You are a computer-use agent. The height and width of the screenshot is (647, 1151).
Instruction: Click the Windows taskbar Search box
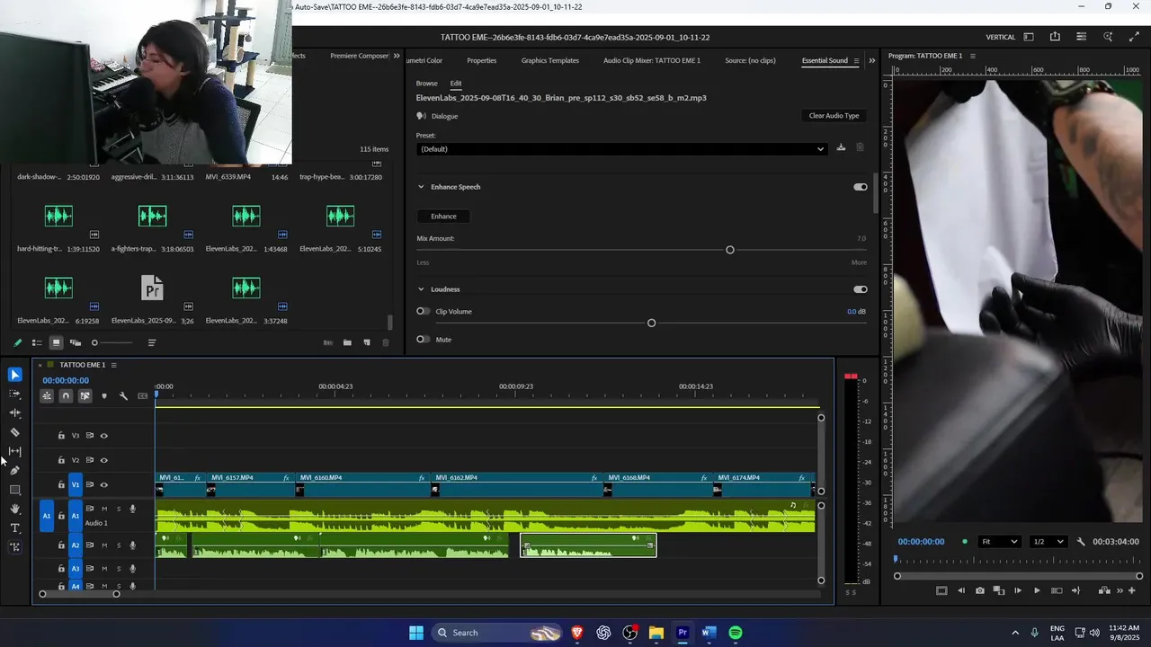496,633
